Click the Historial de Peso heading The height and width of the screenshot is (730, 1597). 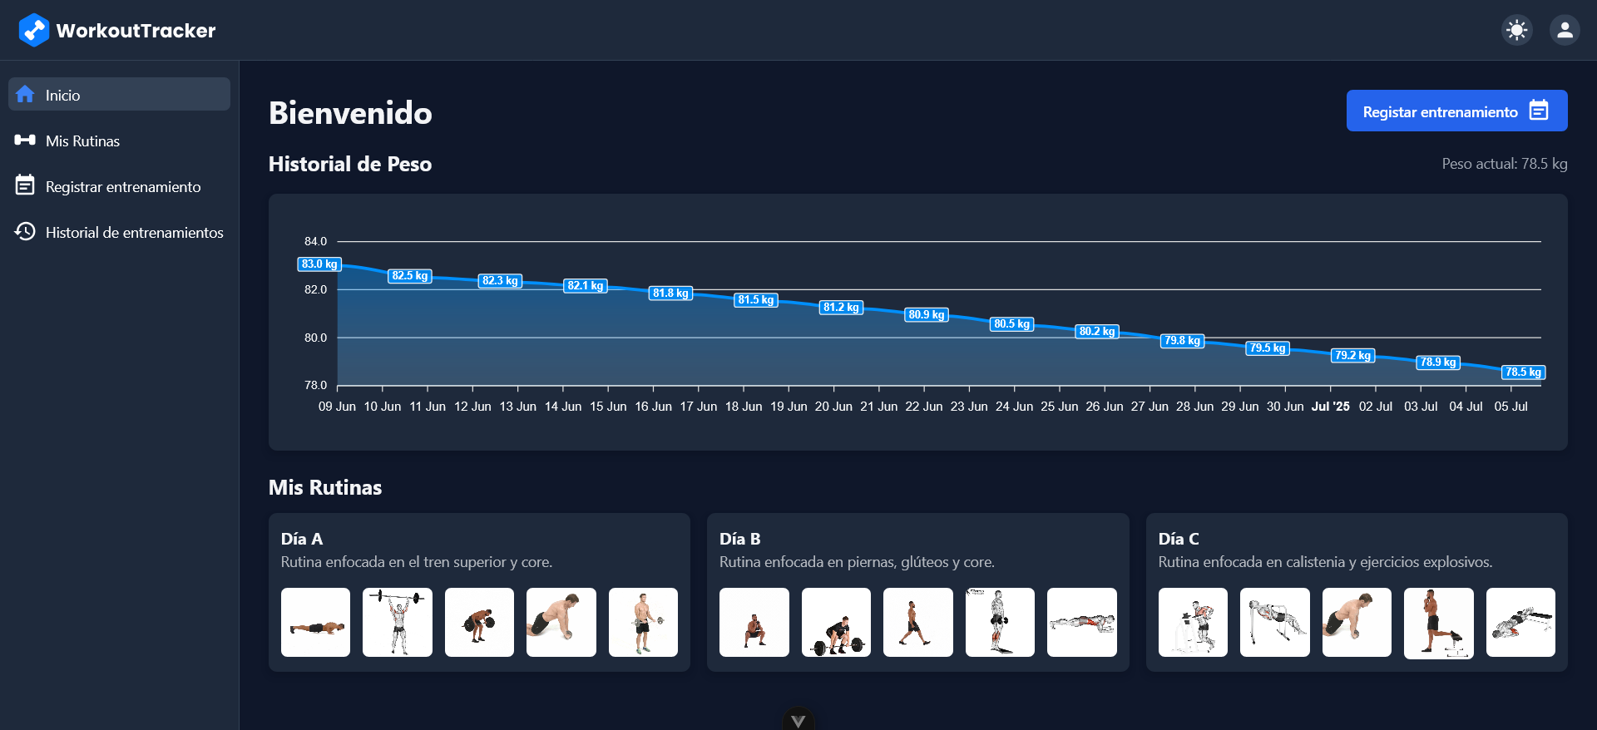click(x=350, y=164)
